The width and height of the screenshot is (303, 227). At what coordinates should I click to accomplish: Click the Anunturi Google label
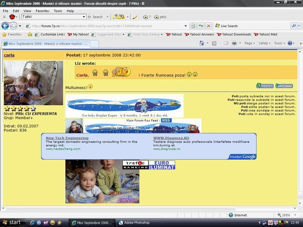coord(242,157)
